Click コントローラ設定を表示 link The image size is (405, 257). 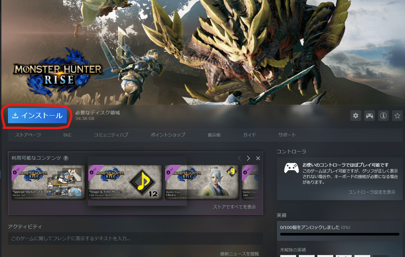coord(372,192)
